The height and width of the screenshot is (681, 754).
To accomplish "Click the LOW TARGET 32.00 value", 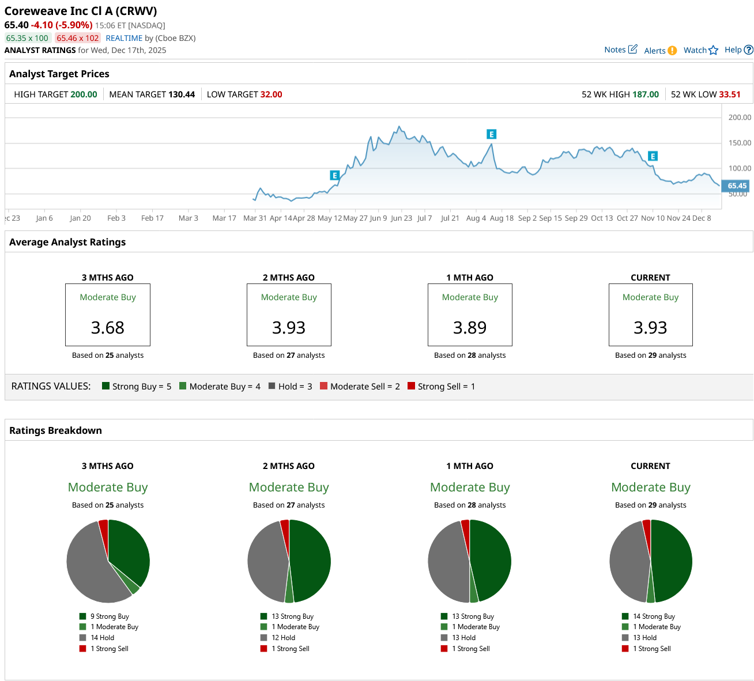I will point(272,94).
